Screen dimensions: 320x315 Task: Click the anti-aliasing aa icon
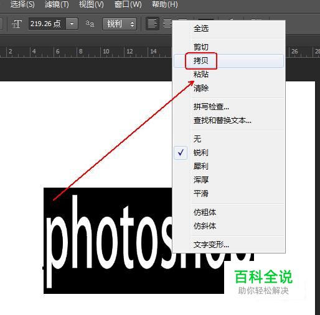[x=90, y=24]
